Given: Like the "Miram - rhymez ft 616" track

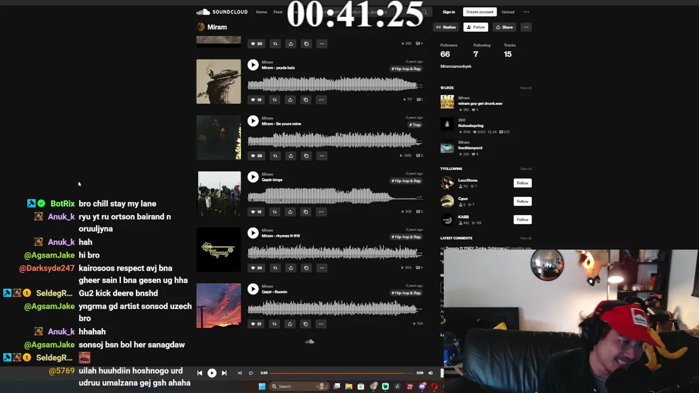Looking at the screenshot, I should point(256,268).
